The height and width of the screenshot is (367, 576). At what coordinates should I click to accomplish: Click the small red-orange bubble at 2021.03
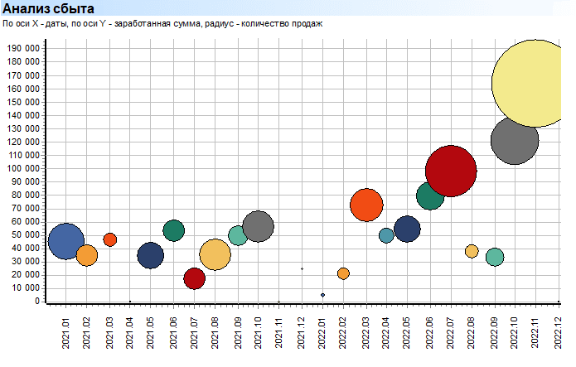[110, 240]
